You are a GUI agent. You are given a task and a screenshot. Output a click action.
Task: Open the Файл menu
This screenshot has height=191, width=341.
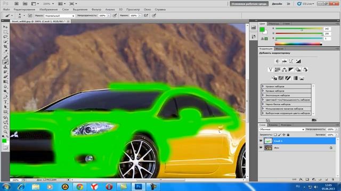point(6,10)
